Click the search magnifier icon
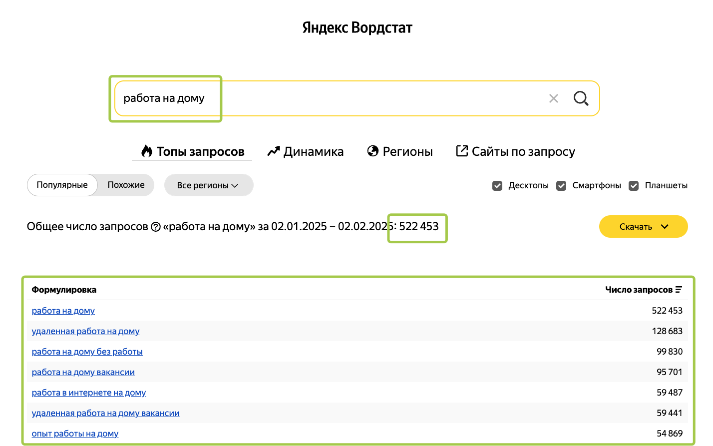Screen dimensions: 713x446 coord(581,98)
